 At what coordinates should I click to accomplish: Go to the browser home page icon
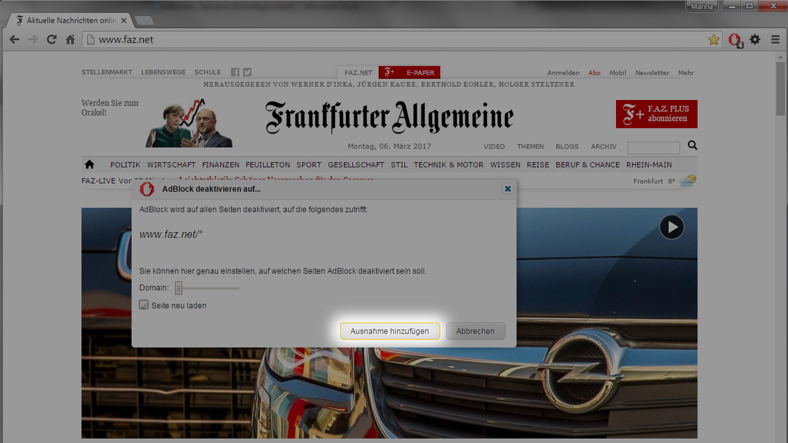coord(71,40)
